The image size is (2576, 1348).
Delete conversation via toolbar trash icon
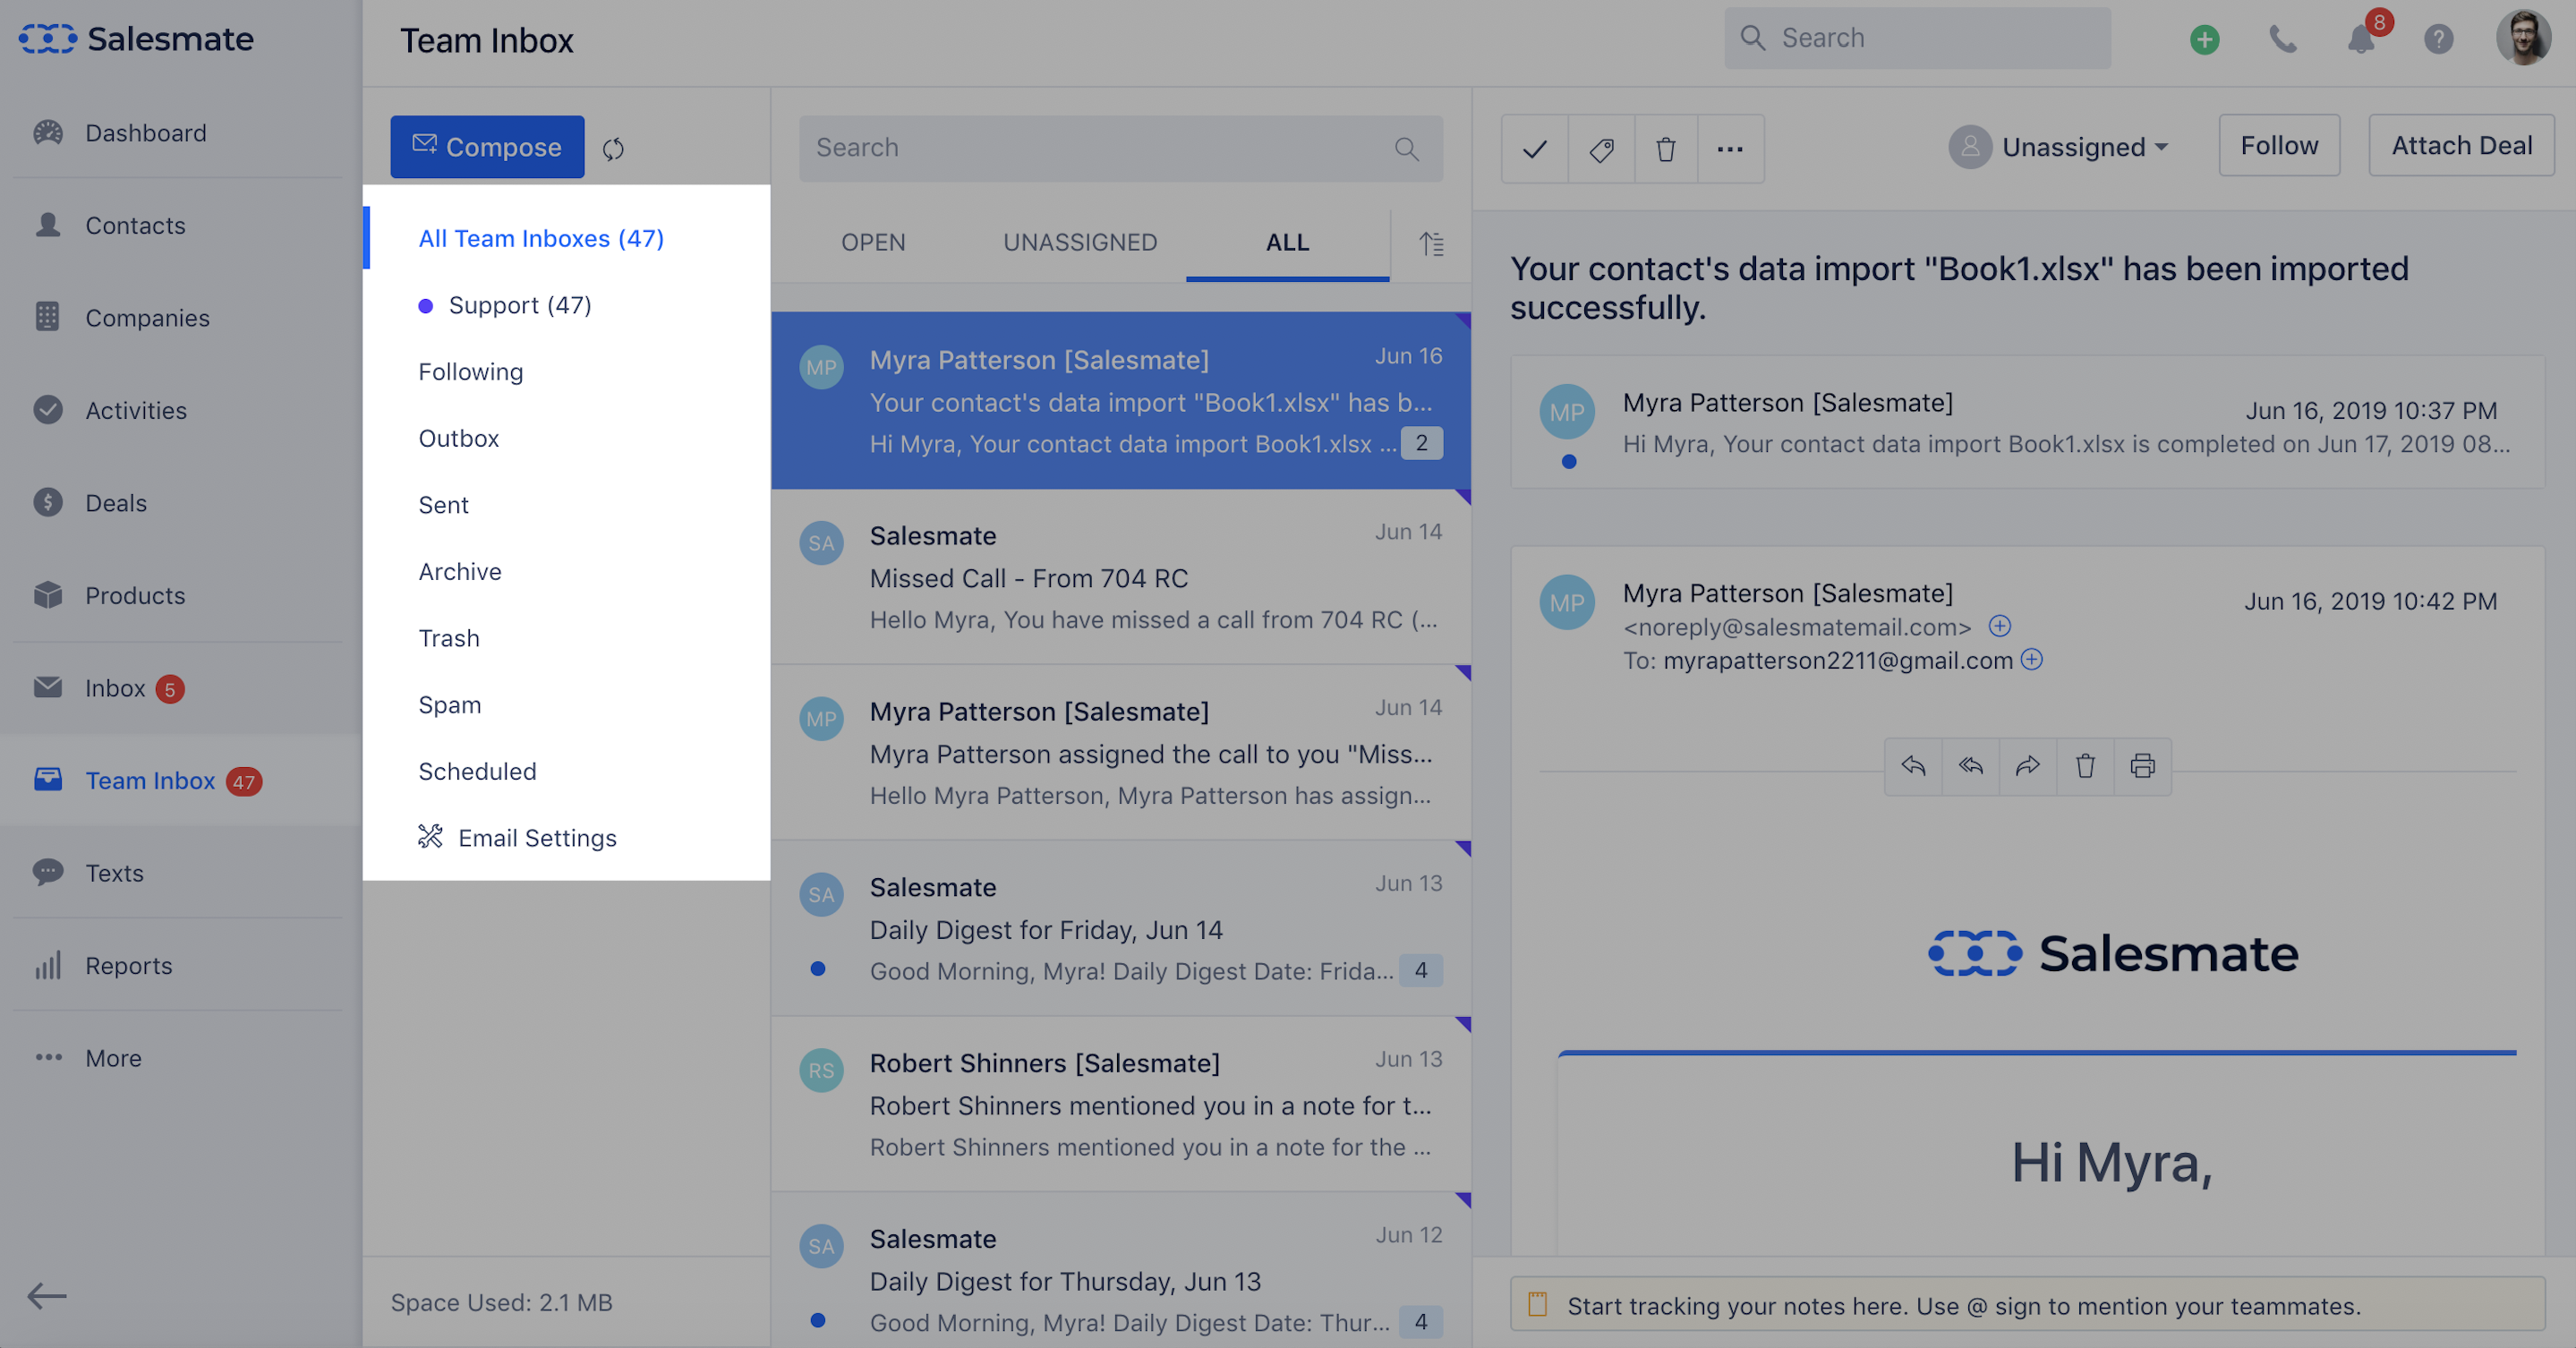(1666, 149)
